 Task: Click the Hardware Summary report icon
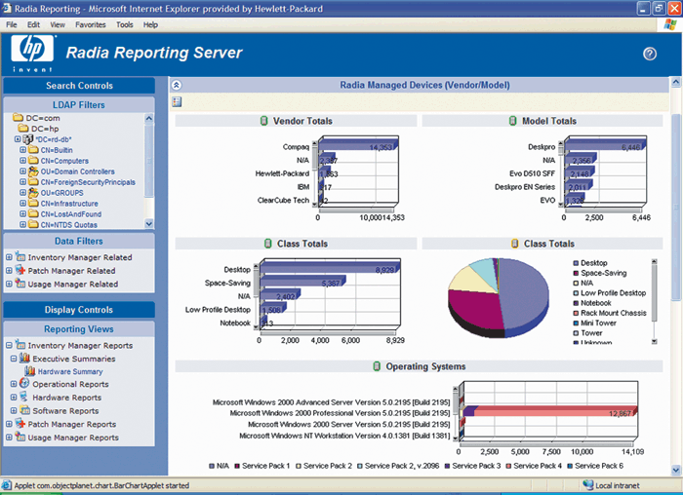(x=30, y=371)
